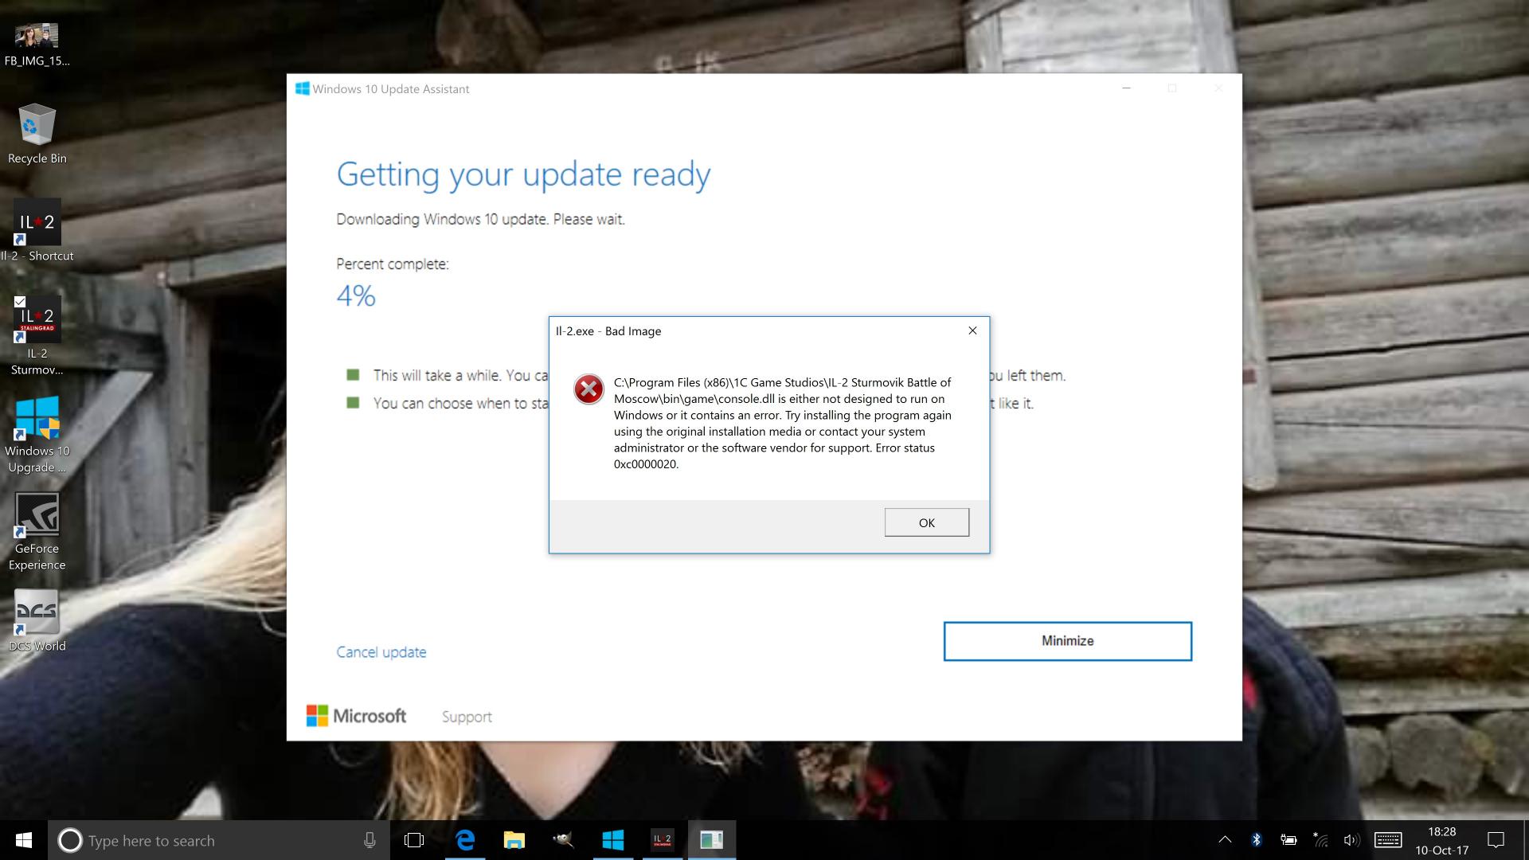Minimize the update with the Minimize button

click(1067, 641)
